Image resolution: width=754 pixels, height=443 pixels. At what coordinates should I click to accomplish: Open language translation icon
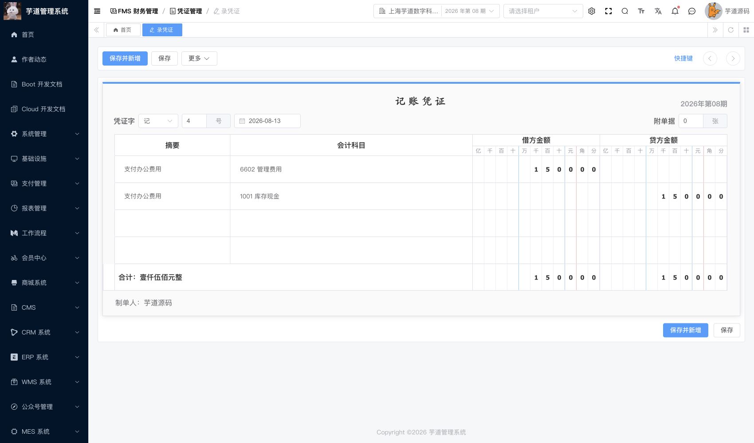(658, 11)
